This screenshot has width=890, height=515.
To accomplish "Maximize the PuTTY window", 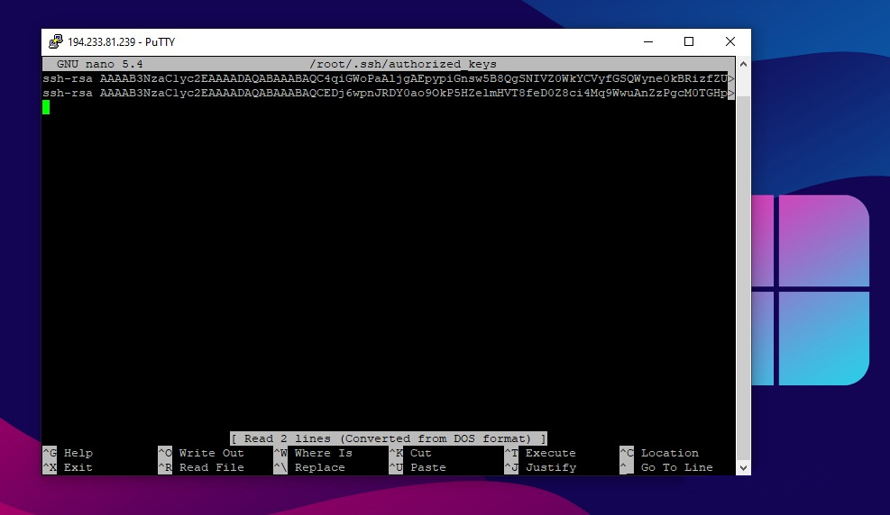I will [689, 42].
